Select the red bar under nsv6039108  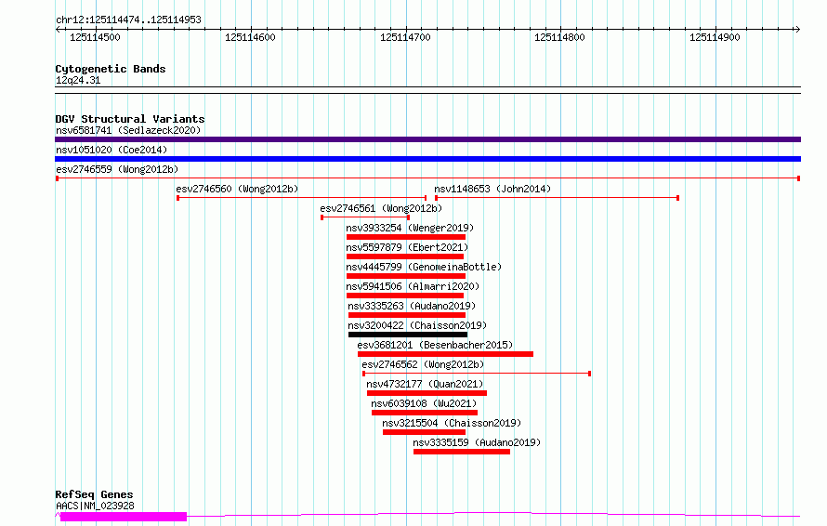pyautogui.click(x=425, y=413)
